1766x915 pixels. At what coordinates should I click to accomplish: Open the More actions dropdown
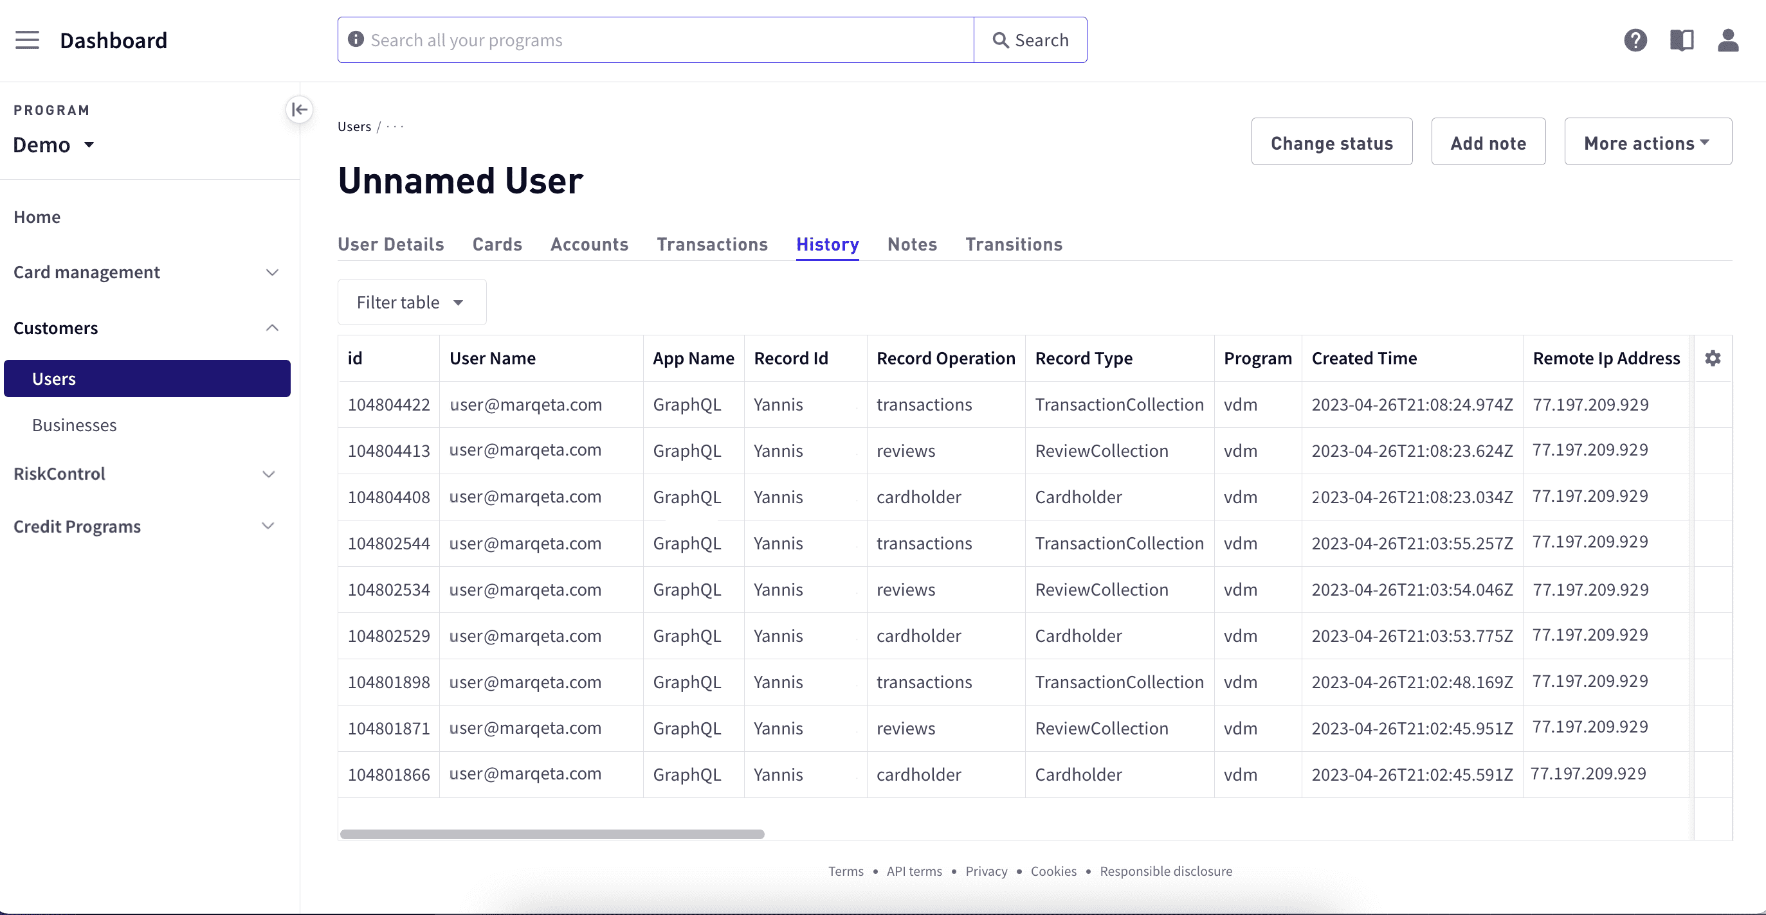coord(1648,142)
